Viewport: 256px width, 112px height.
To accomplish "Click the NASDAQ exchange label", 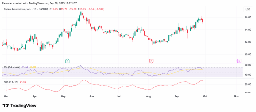I will click(43, 9).
